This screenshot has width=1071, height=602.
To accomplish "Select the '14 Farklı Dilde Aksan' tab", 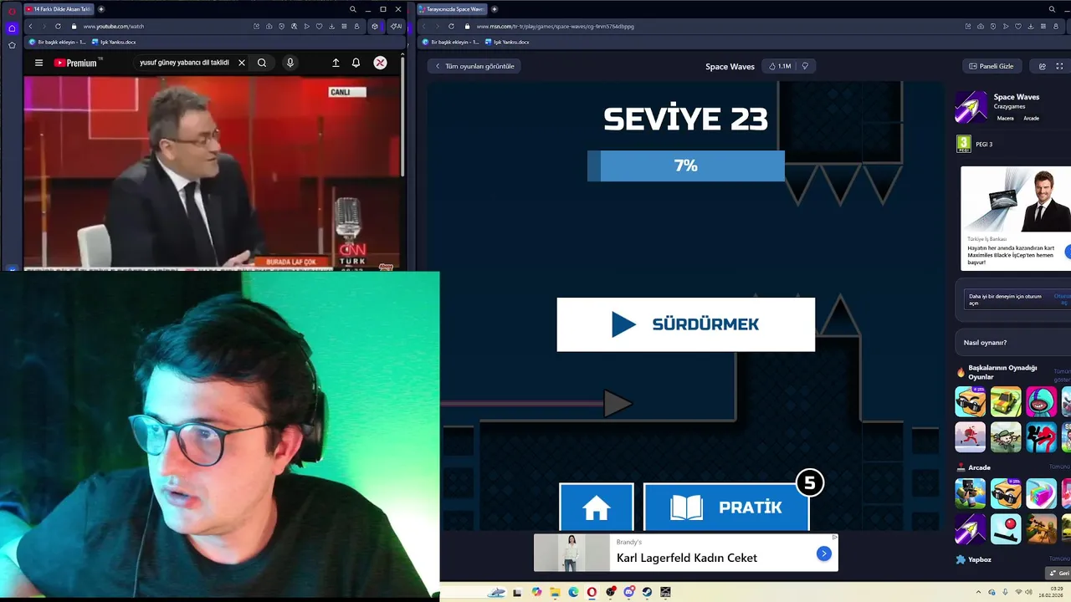I will (x=59, y=9).
